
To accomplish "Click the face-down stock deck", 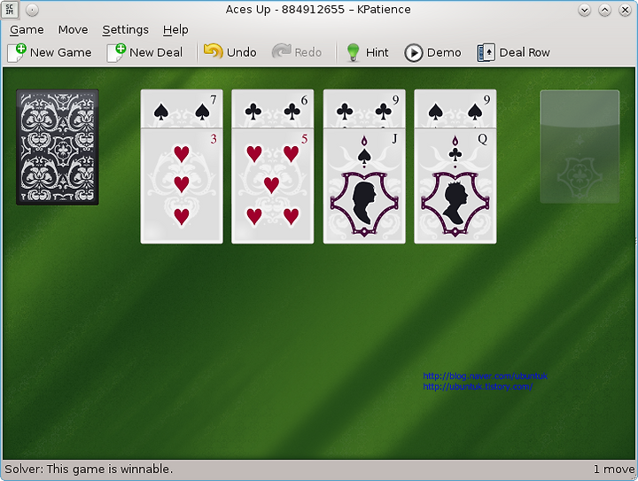I will click(x=58, y=147).
